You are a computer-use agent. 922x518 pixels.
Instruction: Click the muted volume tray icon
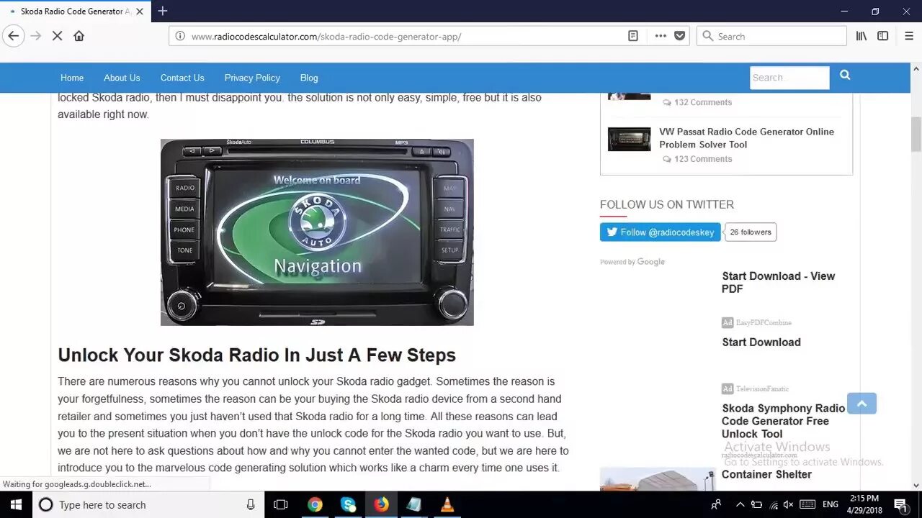point(788,504)
